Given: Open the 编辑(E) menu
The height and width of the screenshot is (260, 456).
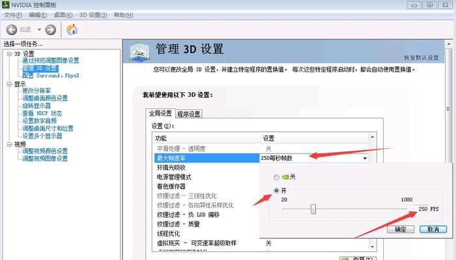Looking at the screenshot, I should click(x=38, y=15).
